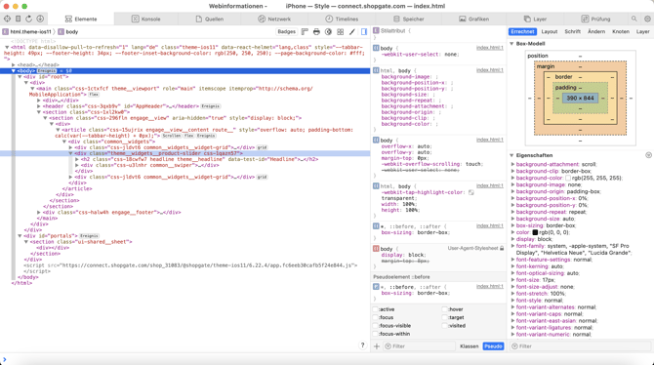This screenshot has width=654, height=365.
Task: Expand the engage__footer div node
Action: click(39, 213)
